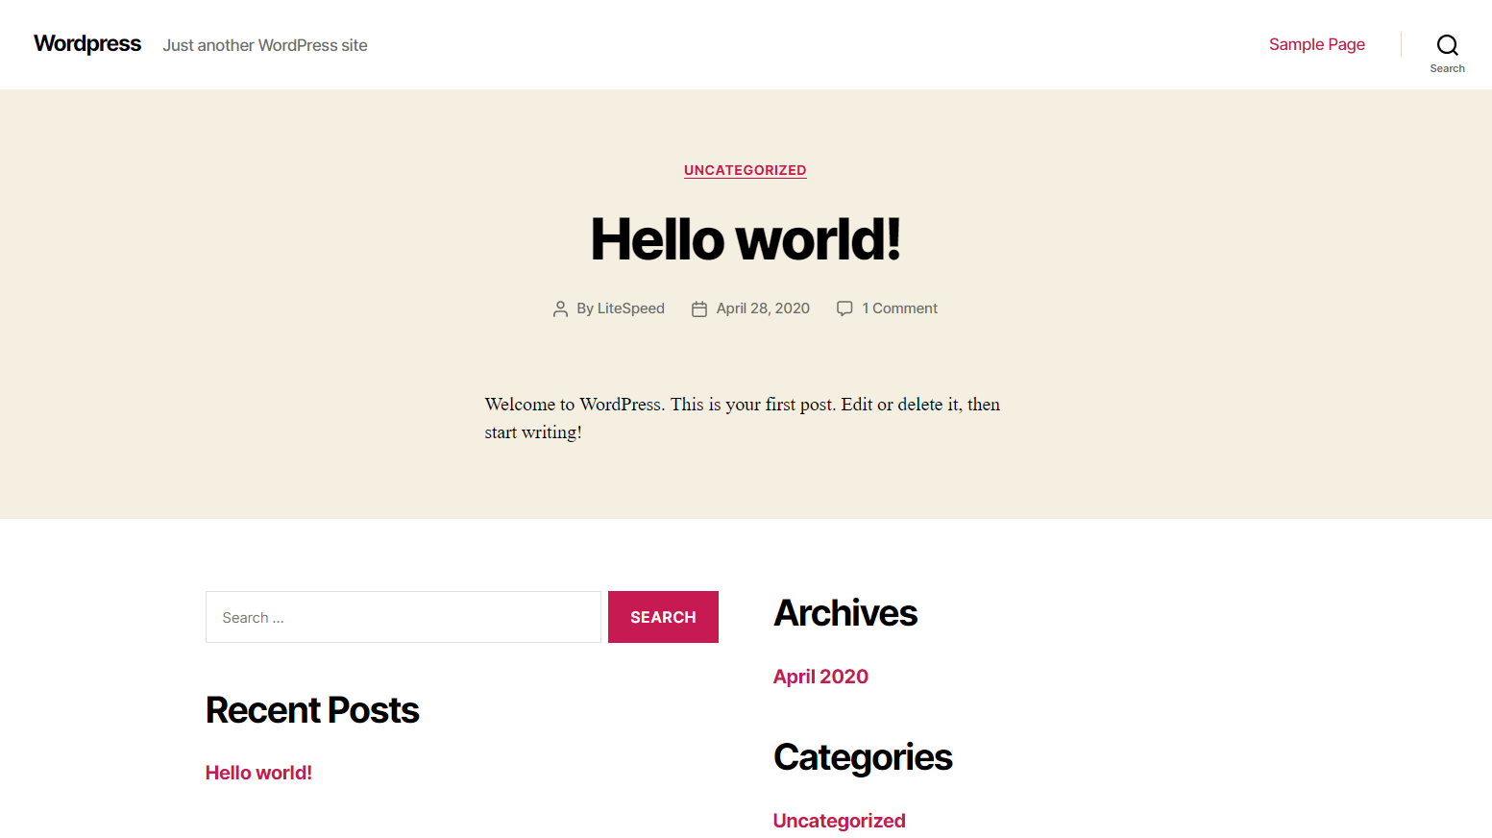Click the magnifying glass search icon
This screenshot has width=1492, height=838.
(1447, 45)
